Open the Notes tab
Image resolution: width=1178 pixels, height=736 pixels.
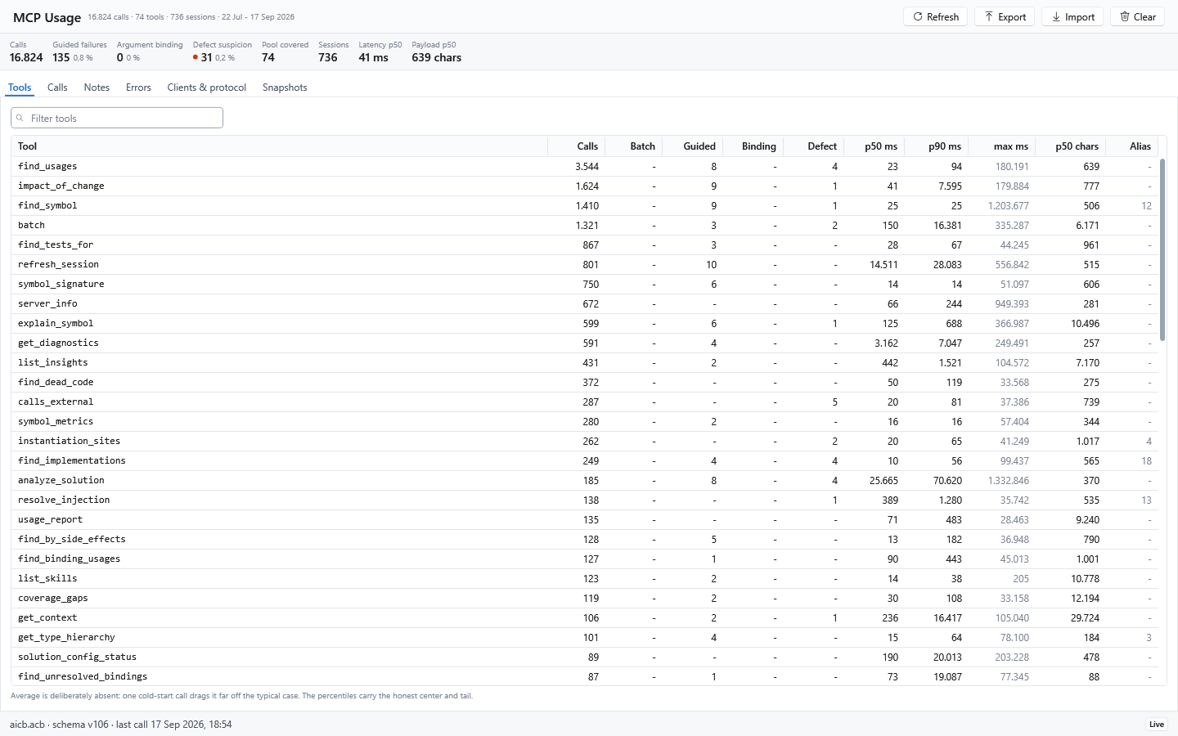click(97, 88)
